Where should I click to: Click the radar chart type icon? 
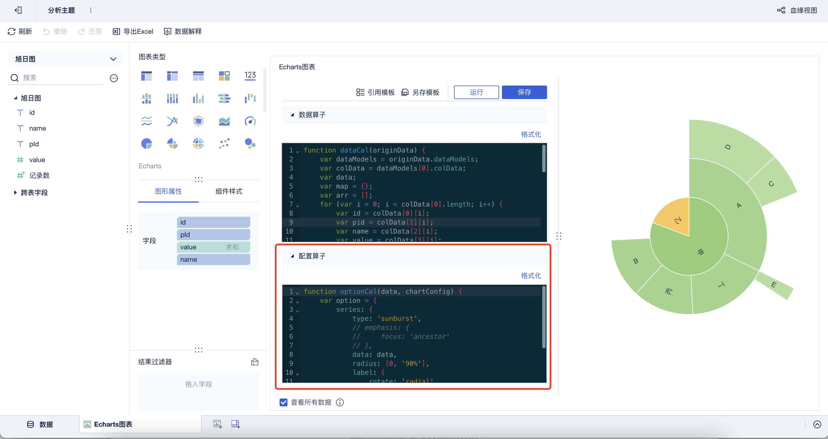(x=198, y=121)
